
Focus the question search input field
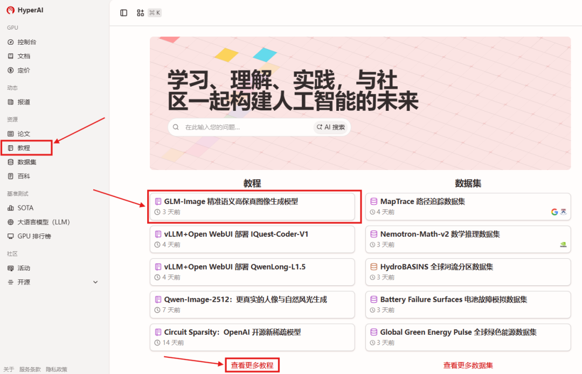pyautogui.click(x=245, y=128)
